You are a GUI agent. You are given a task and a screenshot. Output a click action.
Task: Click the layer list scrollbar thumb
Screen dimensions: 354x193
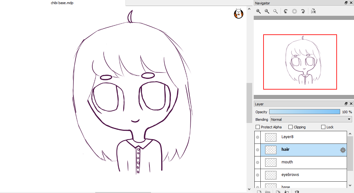[350, 154]
